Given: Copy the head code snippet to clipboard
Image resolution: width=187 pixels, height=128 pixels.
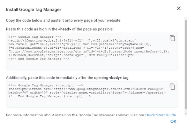Looking at the screenshot, I should click(172, 38).
